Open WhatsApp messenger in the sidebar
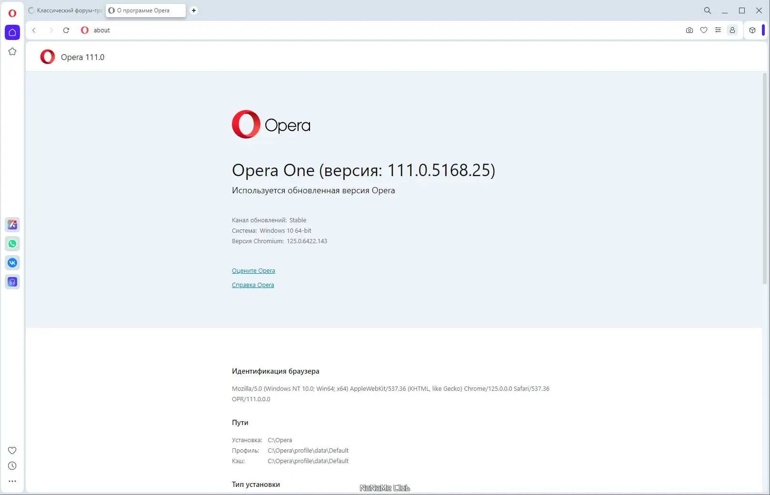770x495 pixels. 12,244
